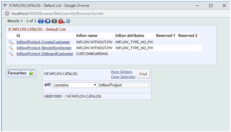Click magnifier icon beside InflowProject-OnboardCustomer
231x132 pixels.
coord(11,54)
